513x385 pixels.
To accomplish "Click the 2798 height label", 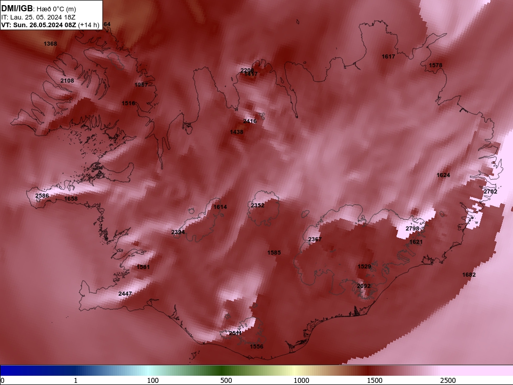I will click(412, 228).
